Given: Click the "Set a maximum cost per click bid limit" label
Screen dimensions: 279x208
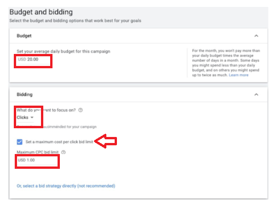Looking at the screenshot, I should coord(59,142).
